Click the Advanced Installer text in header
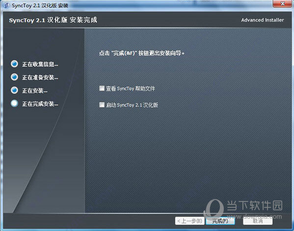The width and height of the screenshot is (294, 231). pyautogui.click(x=263, y=20)
